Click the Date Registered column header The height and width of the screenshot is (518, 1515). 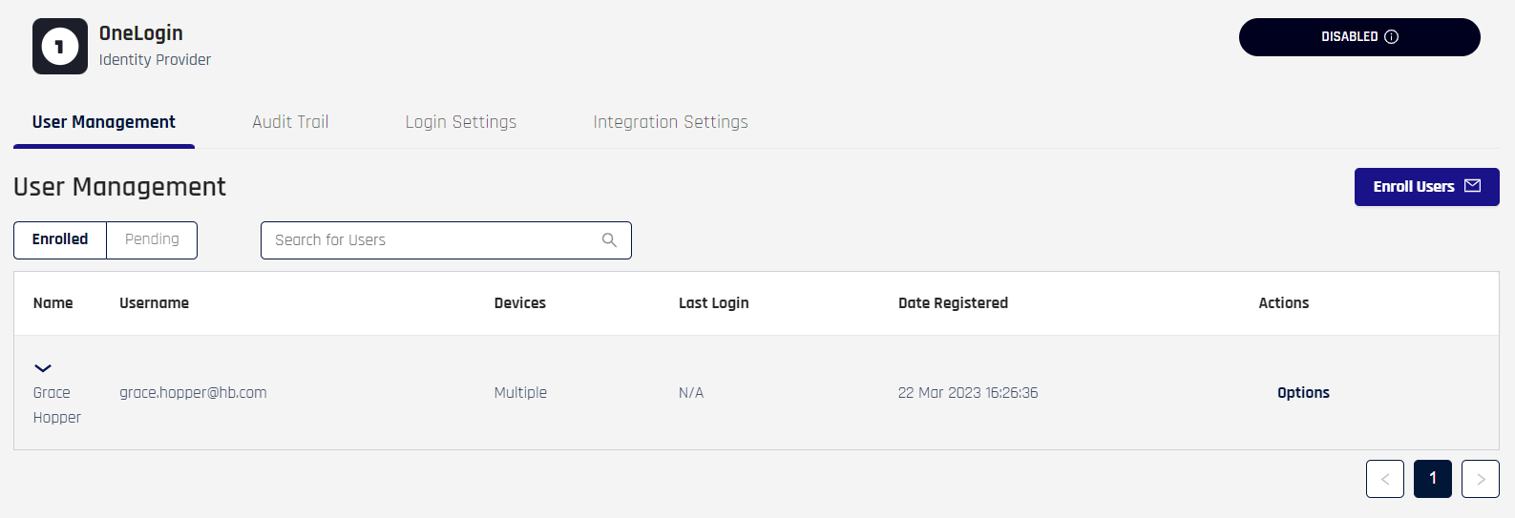[x=953, y=303]
